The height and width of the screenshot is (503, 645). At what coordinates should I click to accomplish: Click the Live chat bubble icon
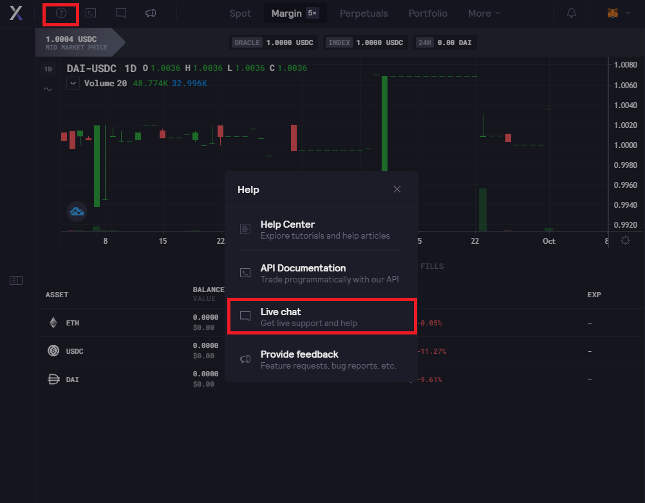[245, 316]
